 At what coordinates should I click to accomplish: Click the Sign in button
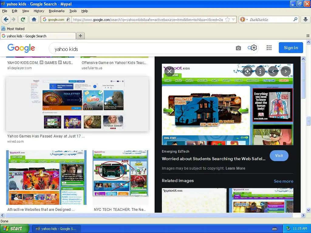click(x=291, y=48)
